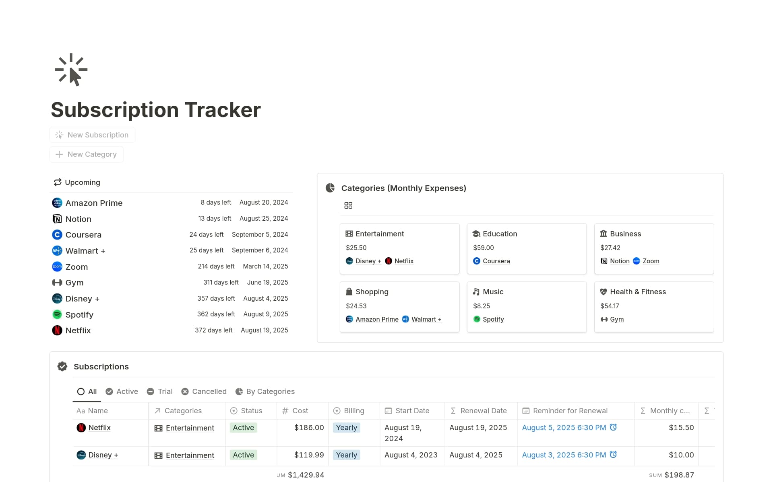Click the gallery view icon under Categories
This screenshot has height=482, width=773.
(348, 205)
